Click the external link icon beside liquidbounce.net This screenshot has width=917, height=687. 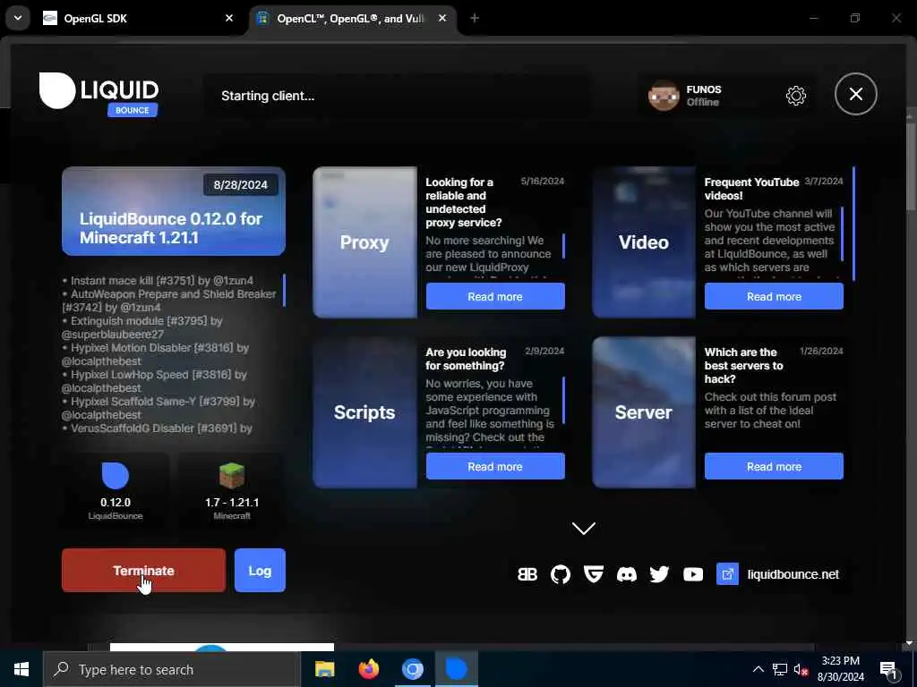coord(727,574)
